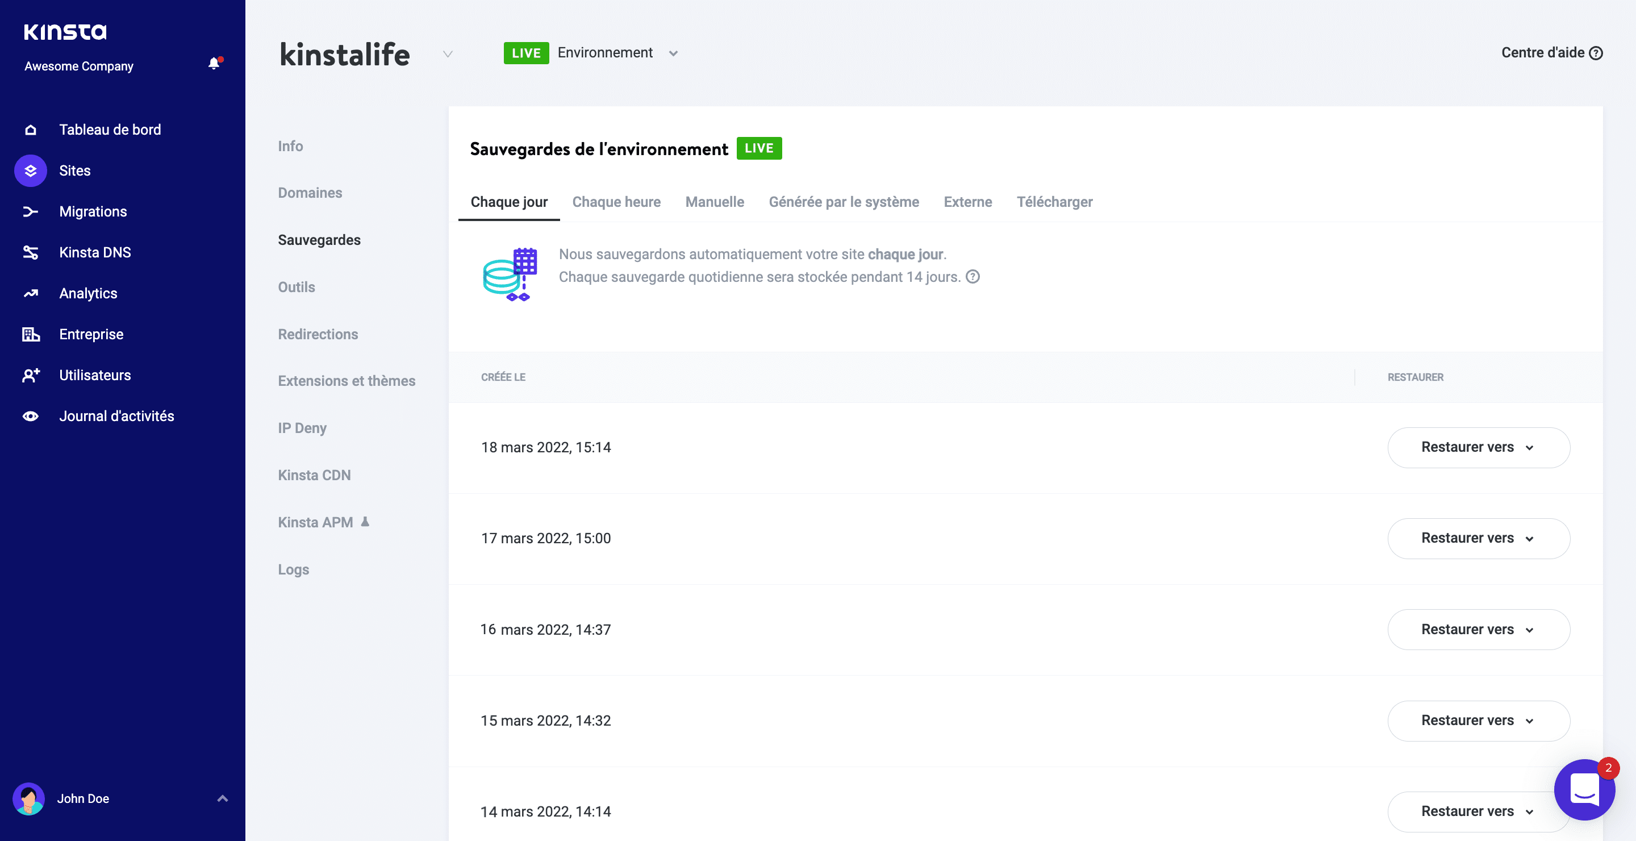The image size is (1636, 841).
Task: Open the Kinsta DNS icon
Action: (x=30, y=252)
